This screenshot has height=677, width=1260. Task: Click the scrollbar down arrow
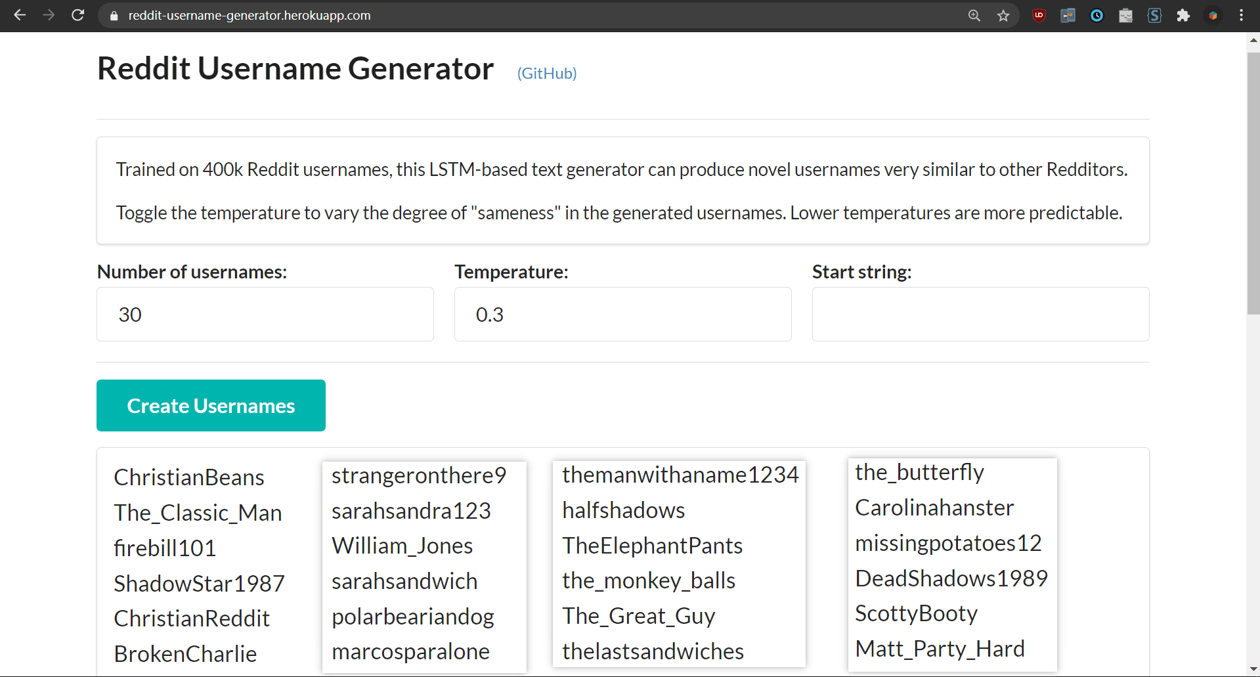(1253, 670)
